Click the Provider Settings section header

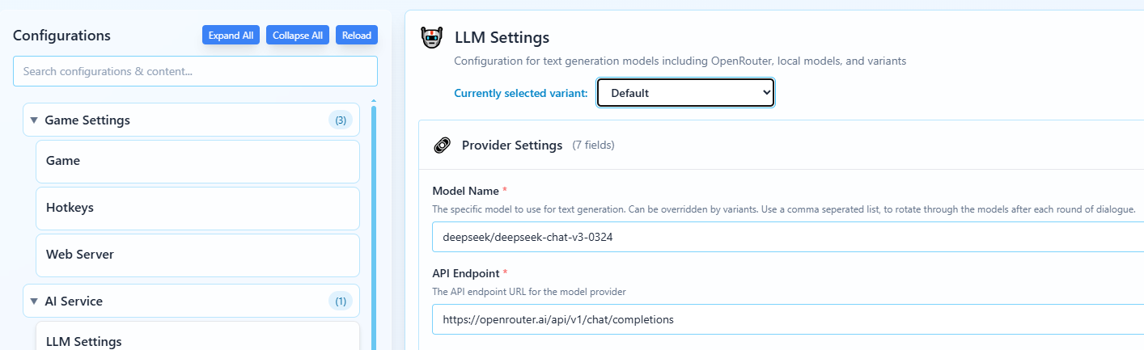click(512, 145)
